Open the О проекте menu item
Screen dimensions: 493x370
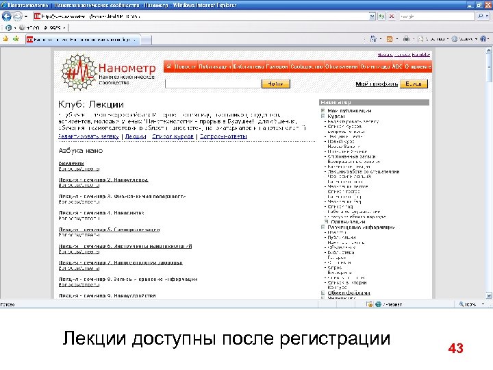click(418, 66)
